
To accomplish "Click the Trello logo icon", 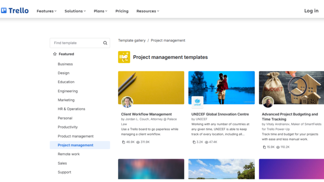I will (x=4, y=10).
